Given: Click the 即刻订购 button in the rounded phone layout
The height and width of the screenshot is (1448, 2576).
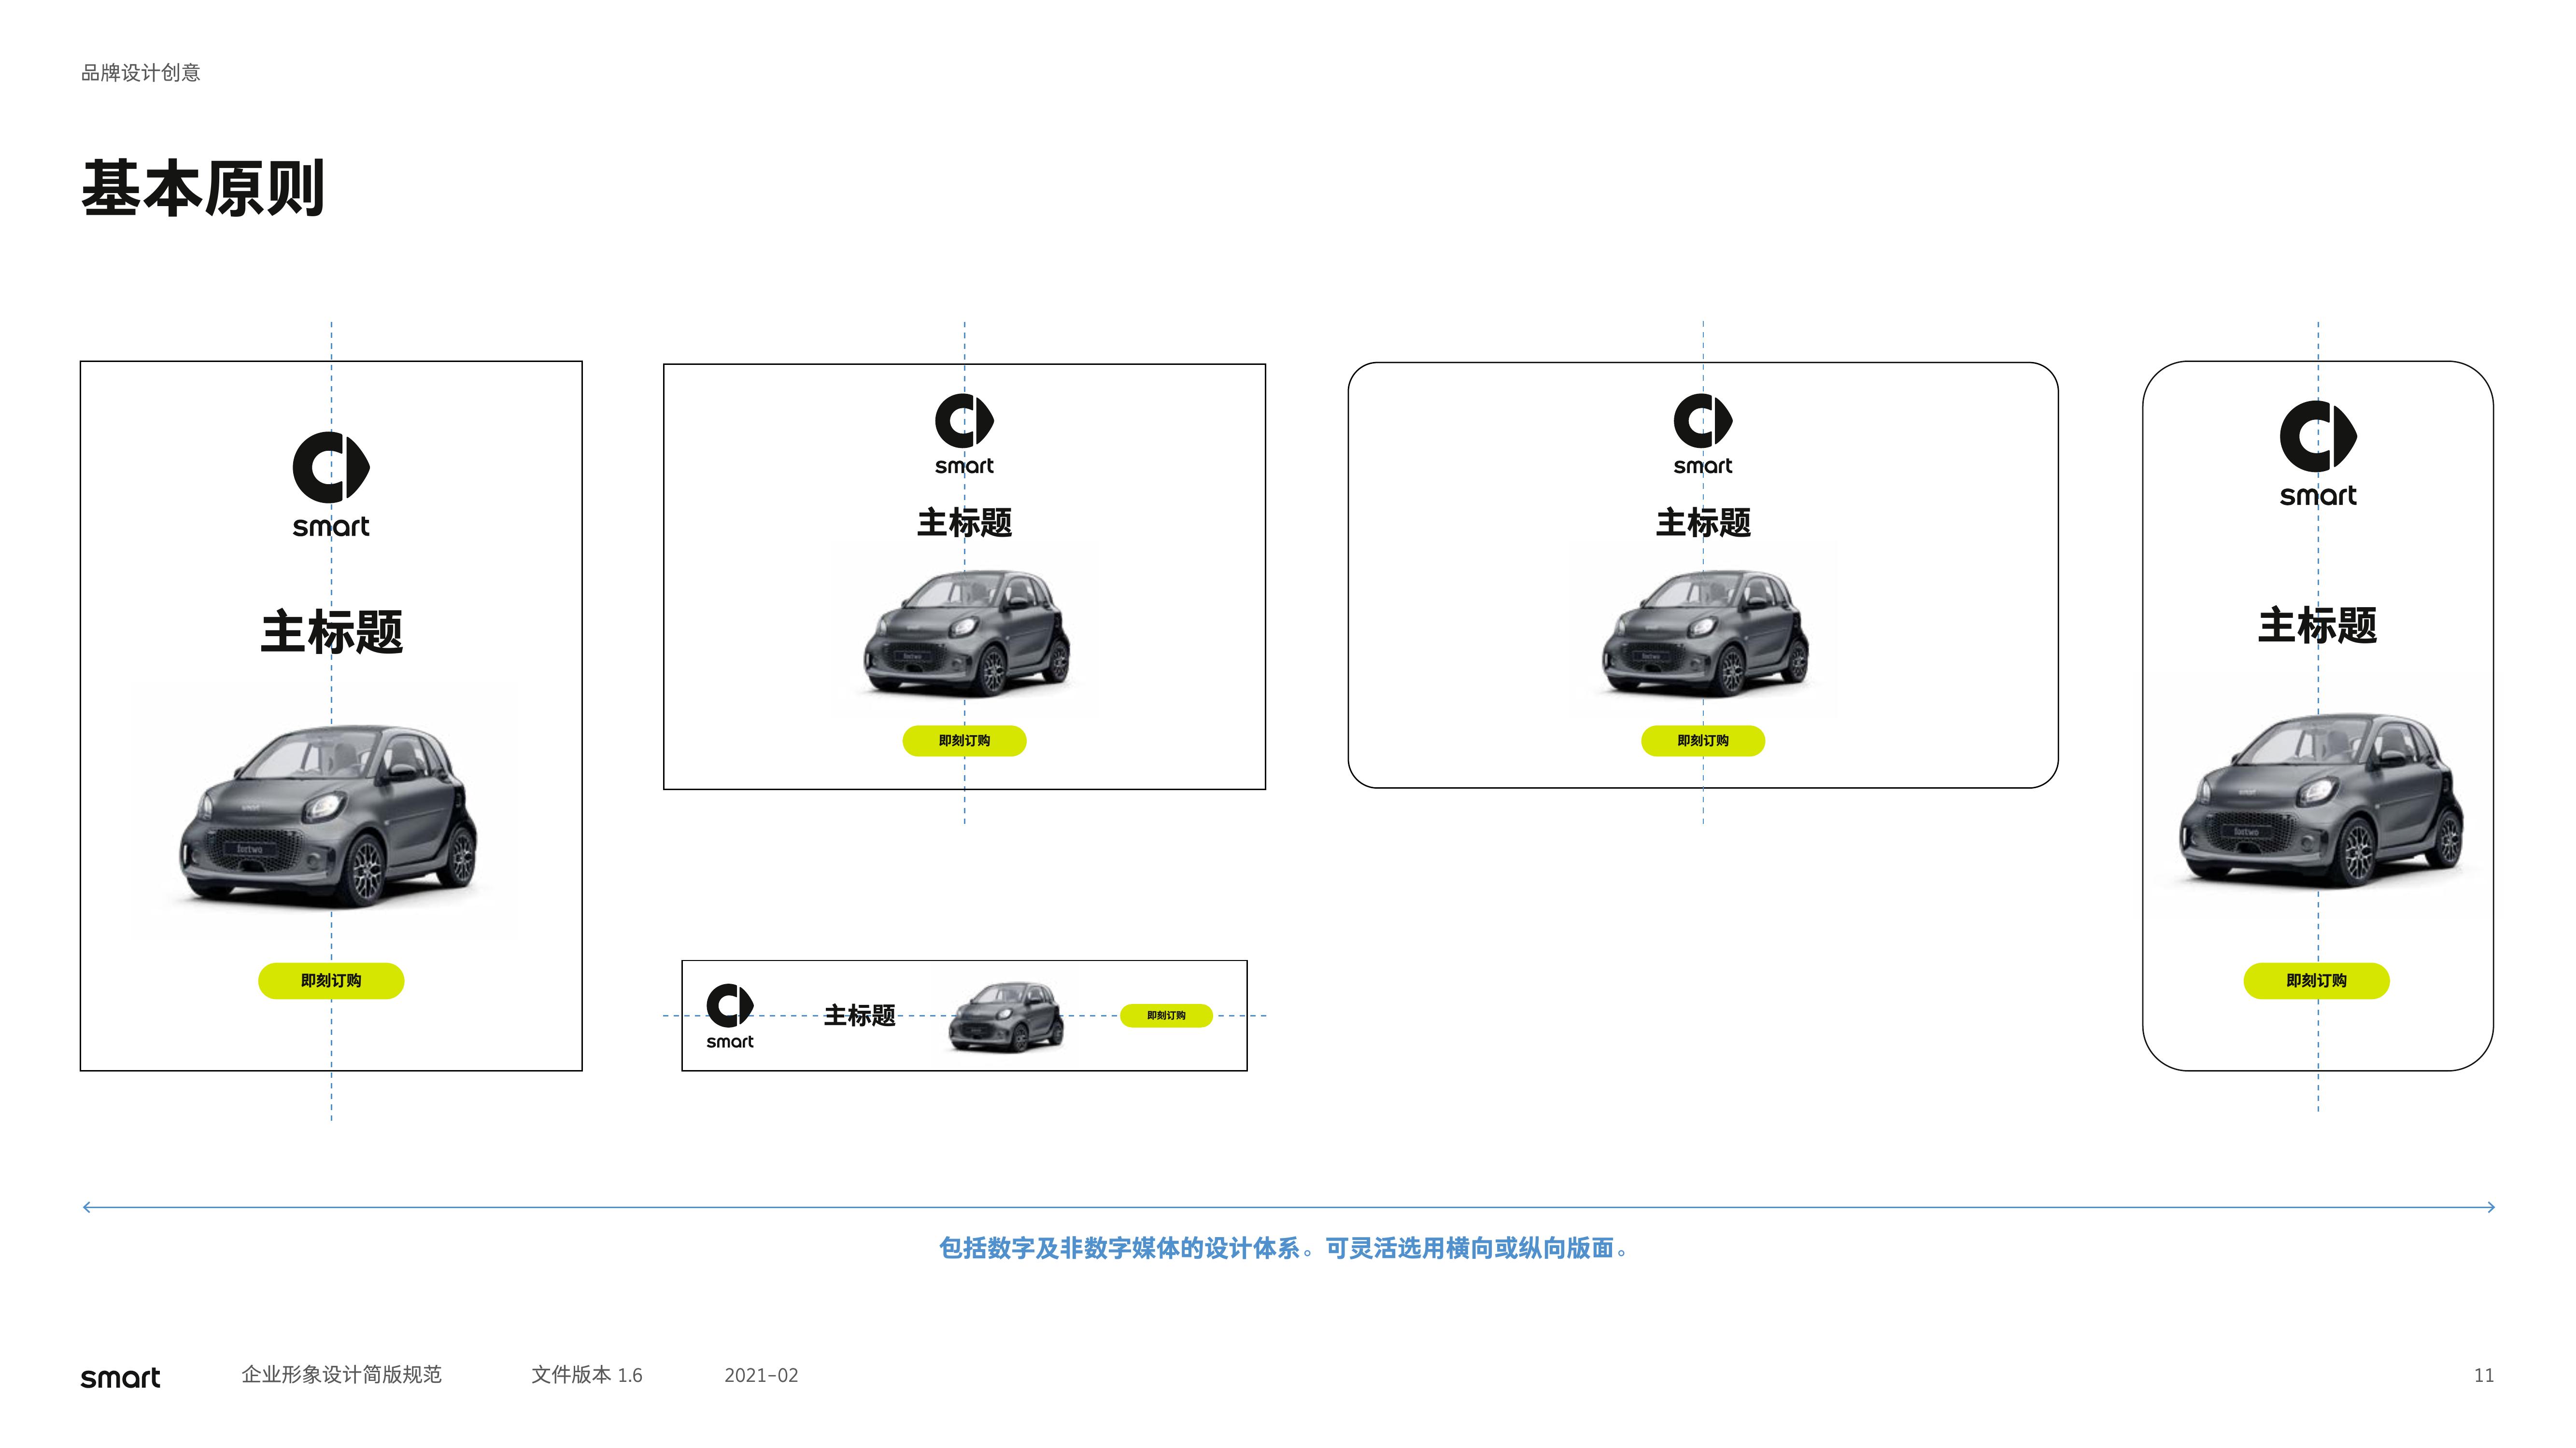Looking at the screenshot, I should pyautogui.click(x=2316, y=980).
